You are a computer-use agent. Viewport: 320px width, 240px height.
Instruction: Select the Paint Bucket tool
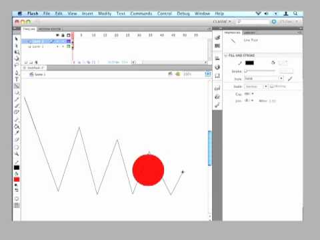tap(17, 127)
